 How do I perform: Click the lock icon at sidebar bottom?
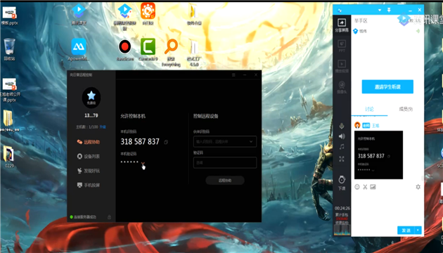109,217
